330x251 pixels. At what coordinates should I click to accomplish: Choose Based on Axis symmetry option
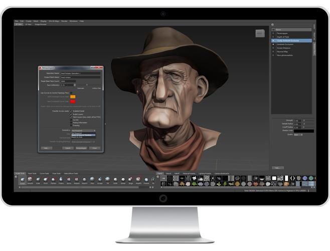pos(83,137)
